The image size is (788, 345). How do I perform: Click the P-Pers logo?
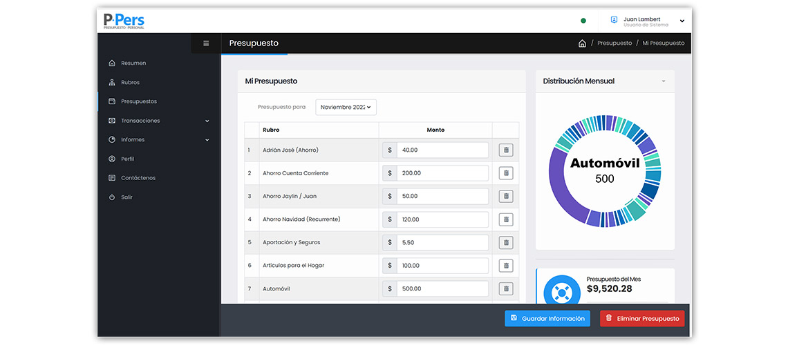[x=124, y=21]
